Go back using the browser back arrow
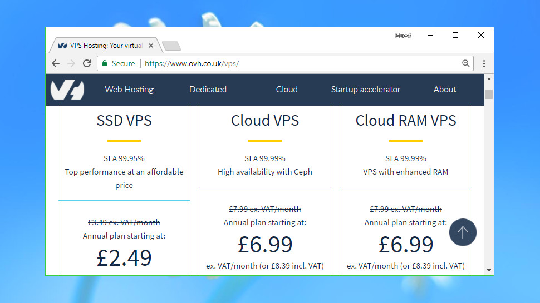Screen dimensions: 540x303 point(56,63)
